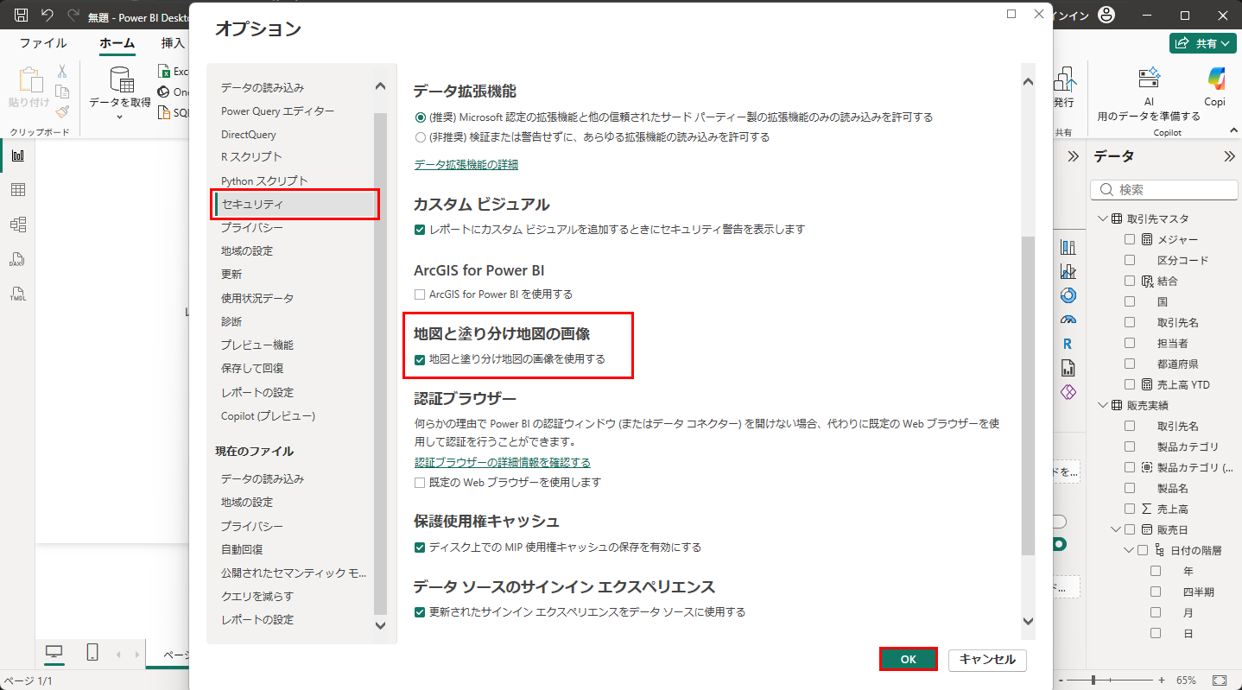Pick the Power Apps visual icon
This screenshot has height=690, width=1242.
click(1068, 392)
